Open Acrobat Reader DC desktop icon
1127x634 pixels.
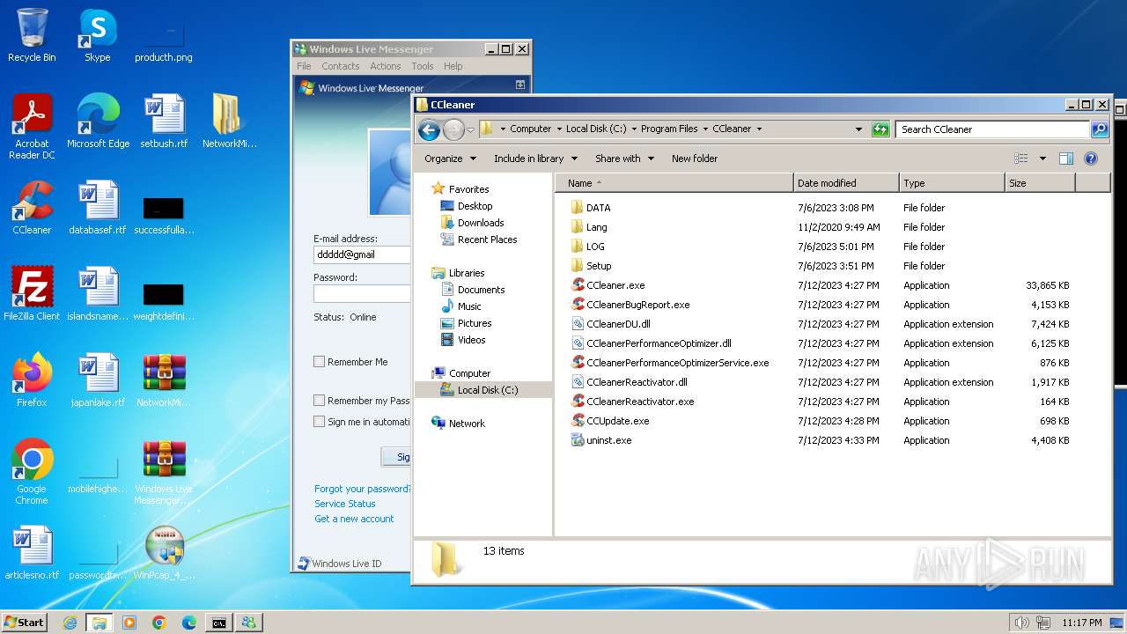(32, 126)
